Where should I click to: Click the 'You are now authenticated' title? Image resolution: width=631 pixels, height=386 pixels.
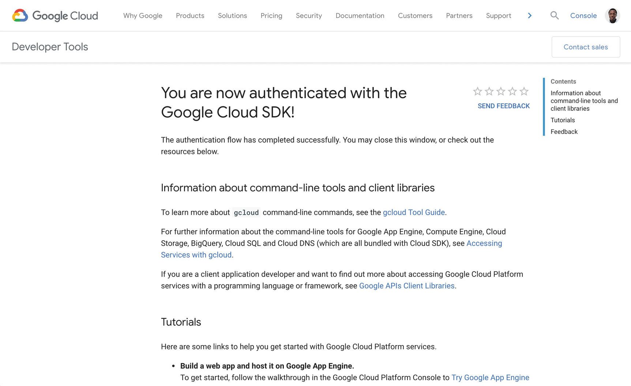284,103
